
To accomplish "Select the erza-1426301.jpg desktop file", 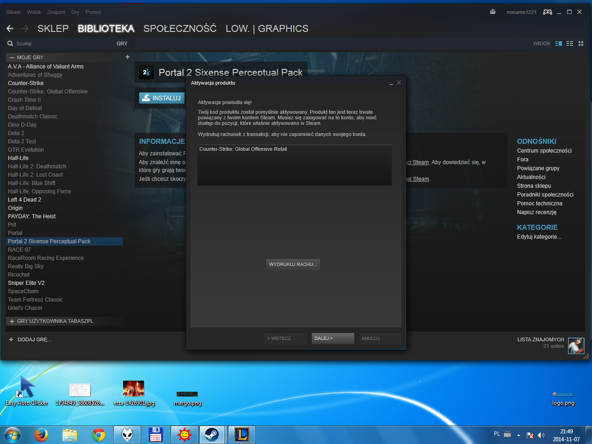I will [x=134, y=393].
